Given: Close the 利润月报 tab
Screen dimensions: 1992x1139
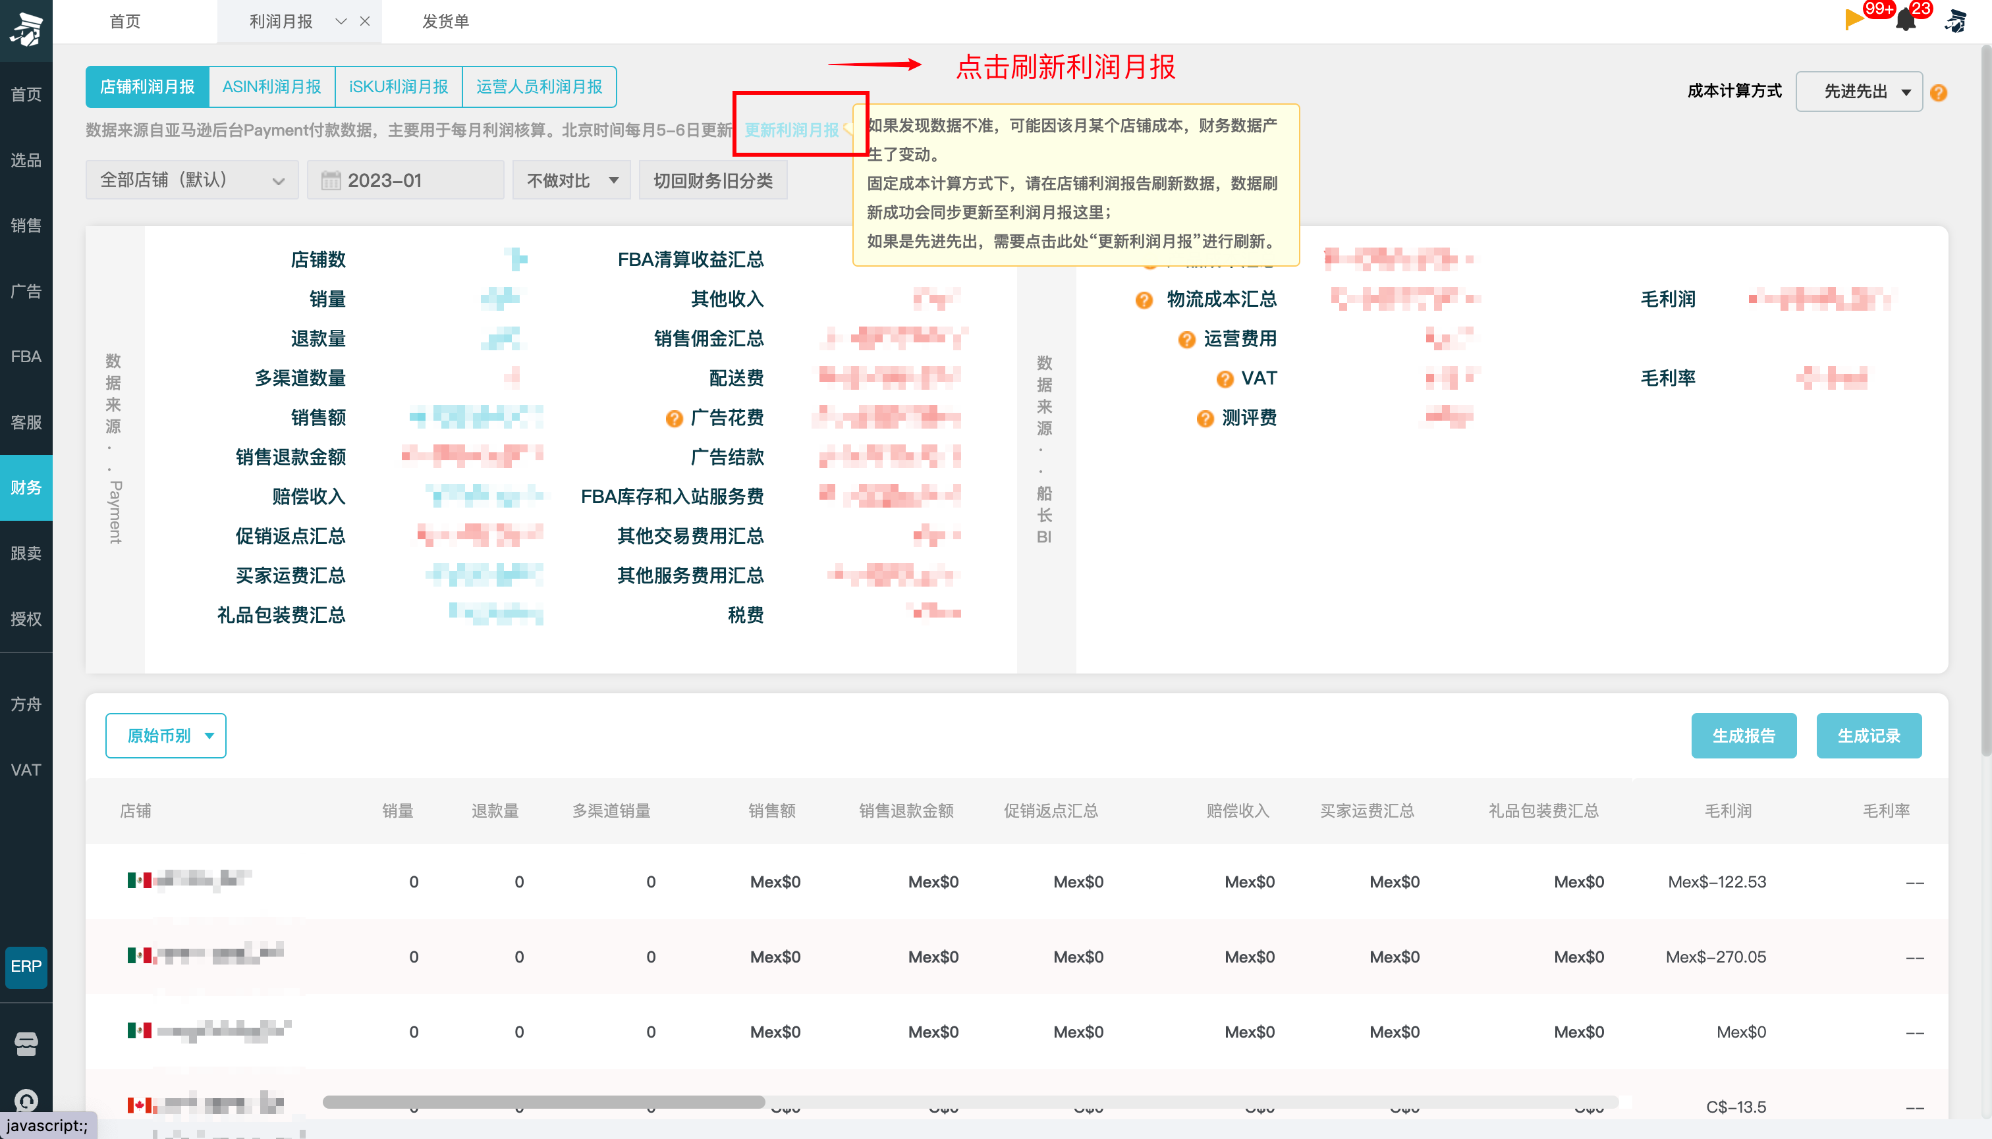Looking at the screenshot, I should click(x=365, y=21).
